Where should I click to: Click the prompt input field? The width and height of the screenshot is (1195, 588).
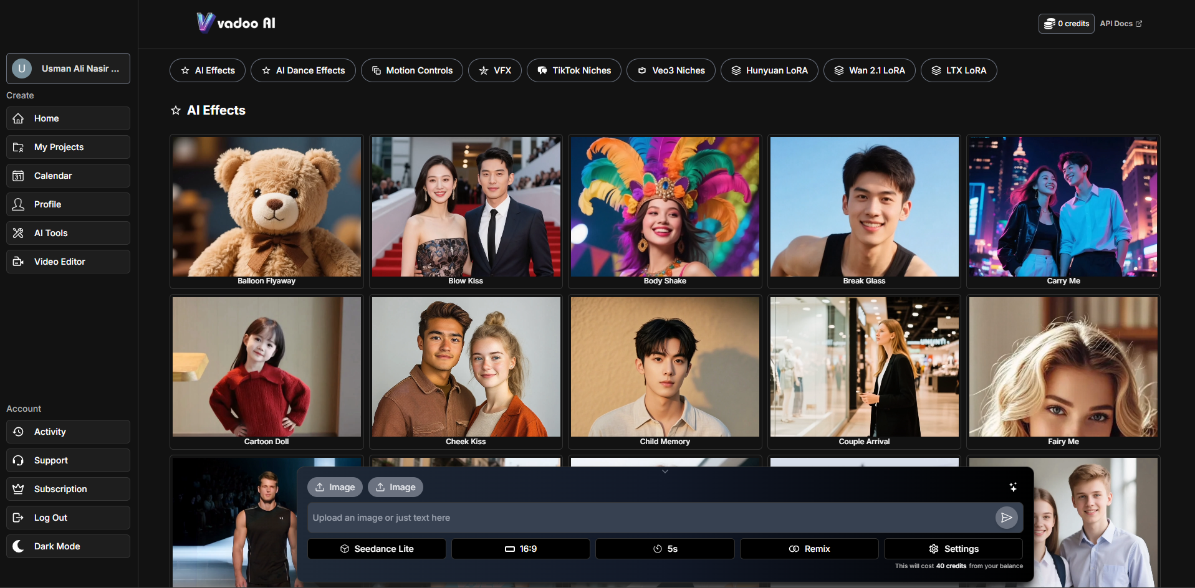tap(623, 517)
